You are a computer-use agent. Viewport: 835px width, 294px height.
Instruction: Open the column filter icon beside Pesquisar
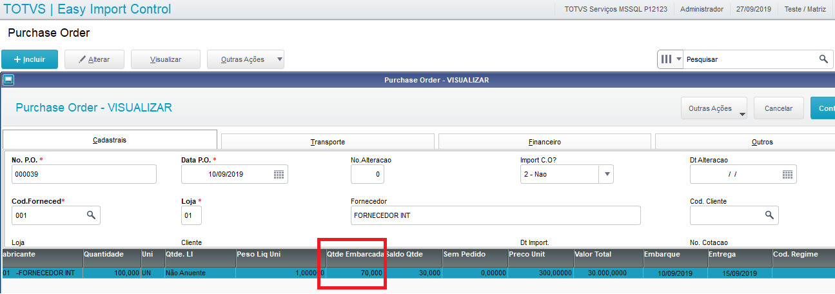point(670,59)
